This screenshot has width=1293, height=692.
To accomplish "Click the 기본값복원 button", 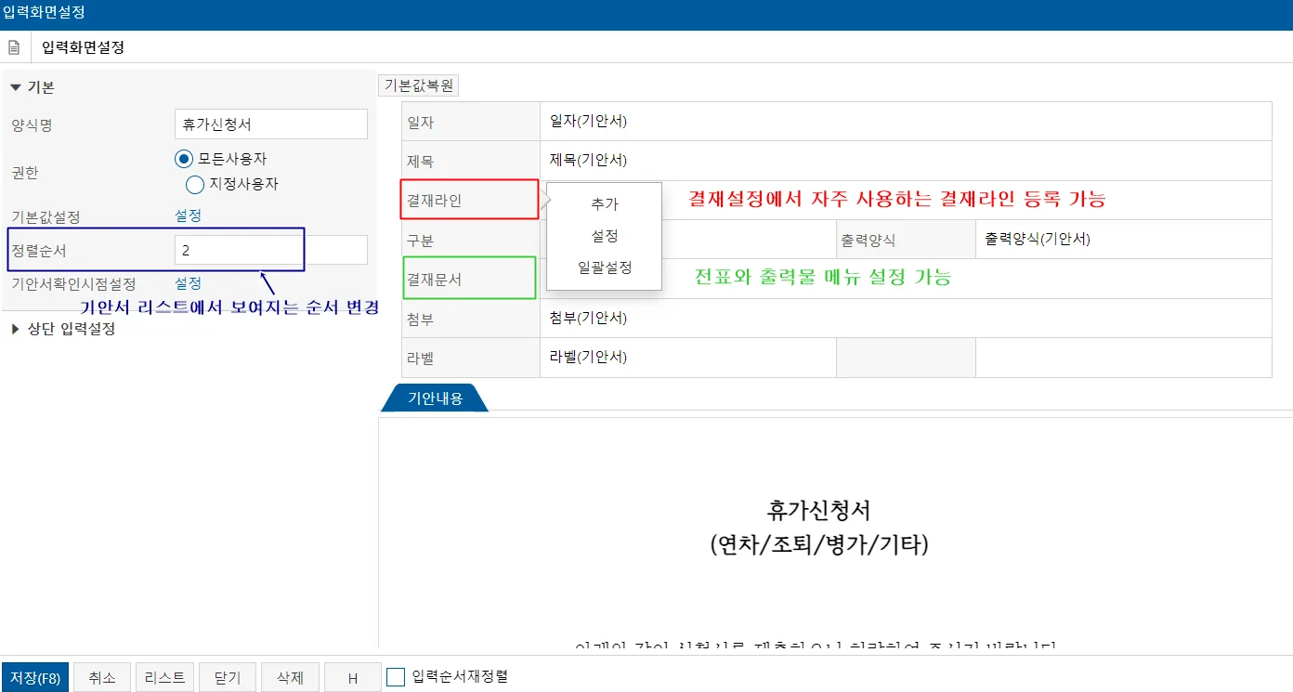I will [x=418, y=85].
